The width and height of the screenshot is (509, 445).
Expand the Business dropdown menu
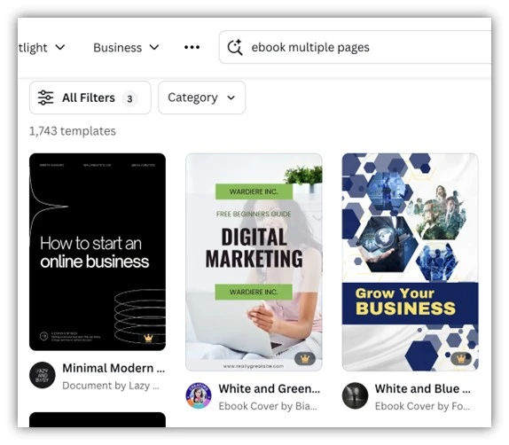[x=126, y=48]
